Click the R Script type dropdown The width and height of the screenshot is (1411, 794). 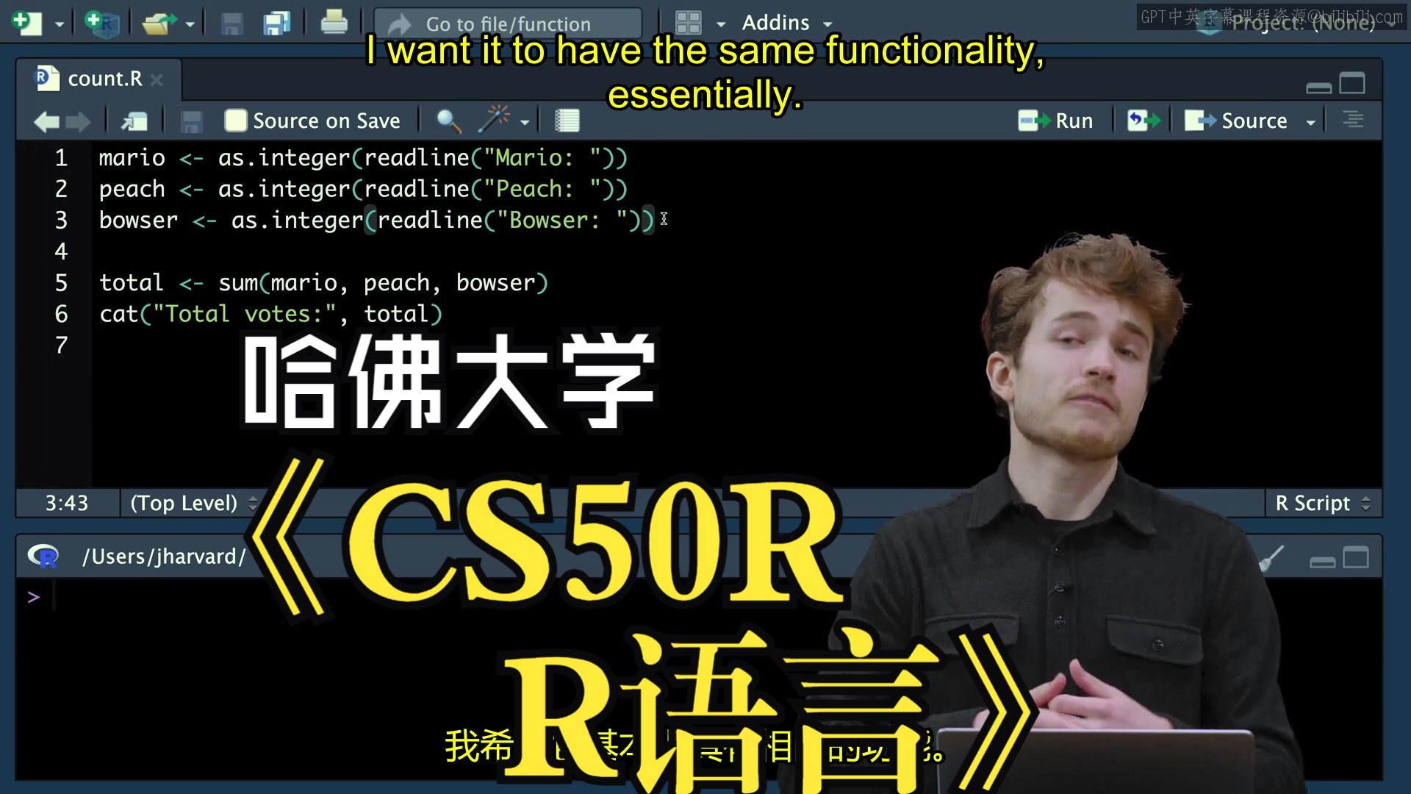click(x=1321, y=502)
